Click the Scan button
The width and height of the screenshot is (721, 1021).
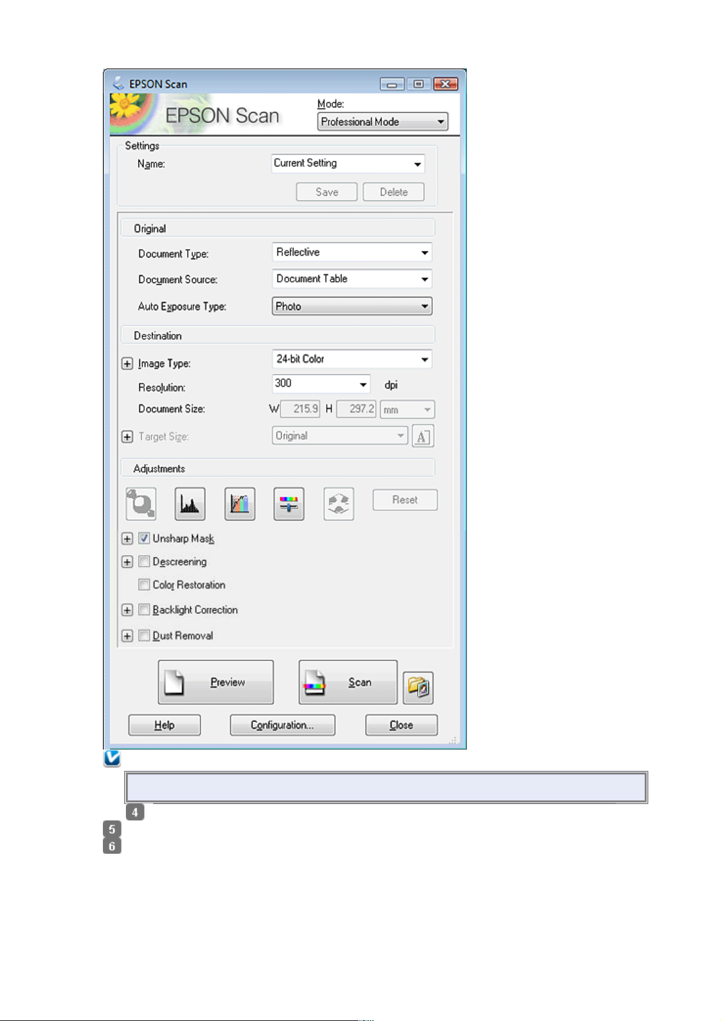pos(348,682)
